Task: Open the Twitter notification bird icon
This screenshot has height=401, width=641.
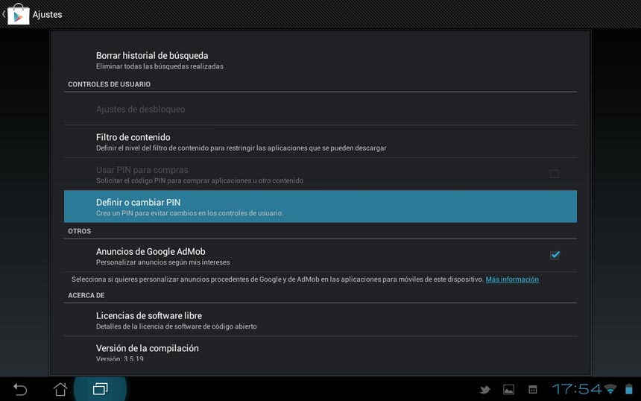Action: [484, 390]
